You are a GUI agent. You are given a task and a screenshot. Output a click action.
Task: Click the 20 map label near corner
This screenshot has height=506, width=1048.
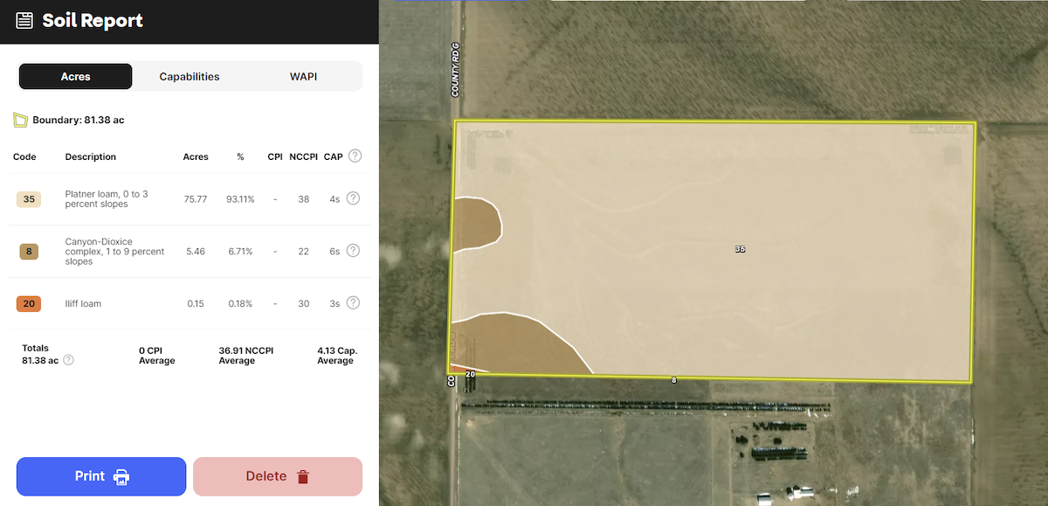coord(470,374)
